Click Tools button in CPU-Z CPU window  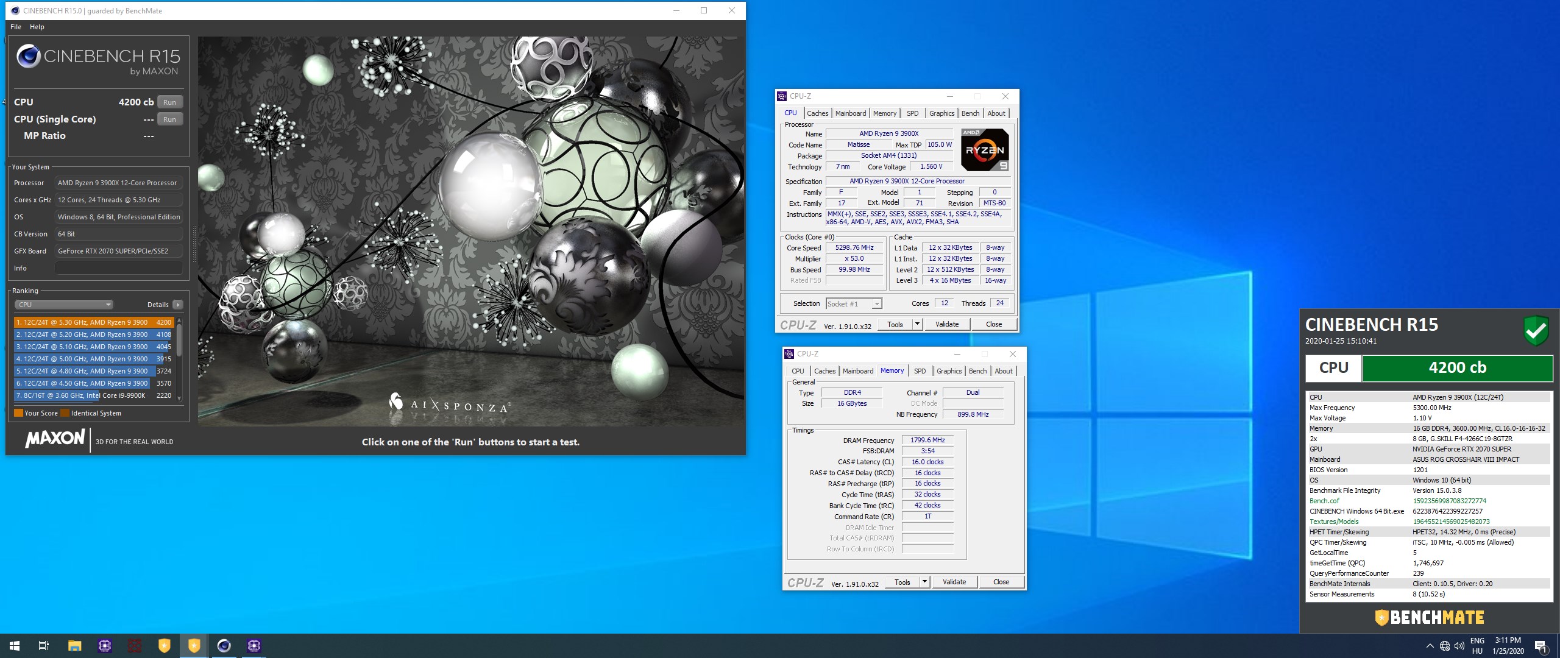(x=895, y=325)
